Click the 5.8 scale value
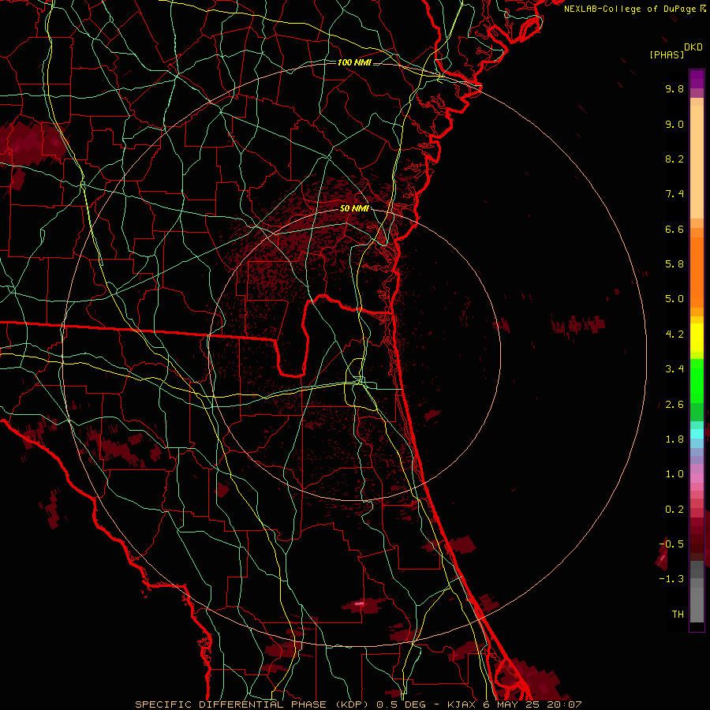 click(674, 263)
